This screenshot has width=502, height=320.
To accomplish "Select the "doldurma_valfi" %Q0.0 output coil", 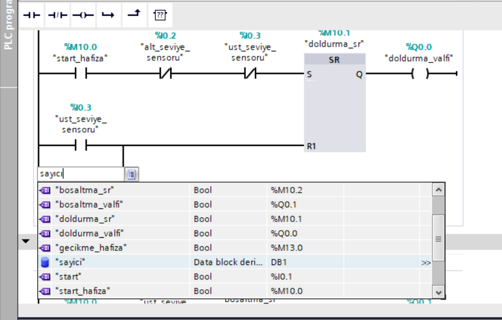I will (420, 74).
